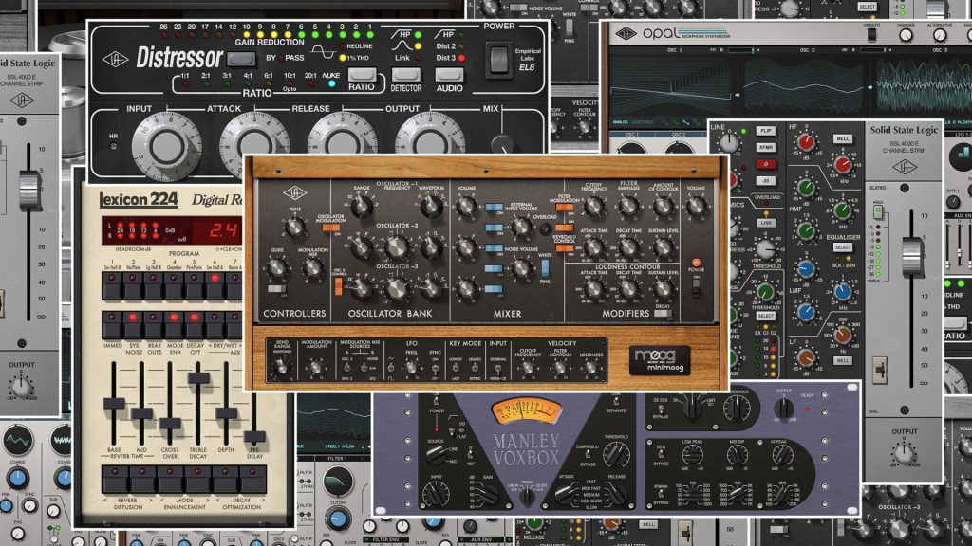Select Lexicon 224 program button 1

(112, 285)
